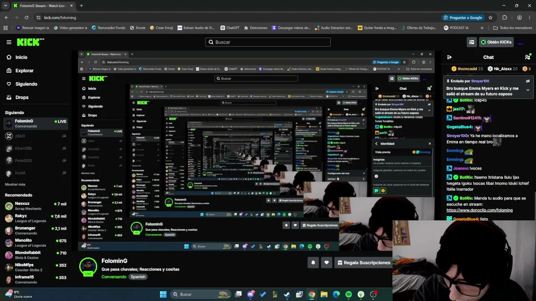Viewport: 536px width, 301px height.
Task: Open the chat viewers list icon
Action: [528, 57]
